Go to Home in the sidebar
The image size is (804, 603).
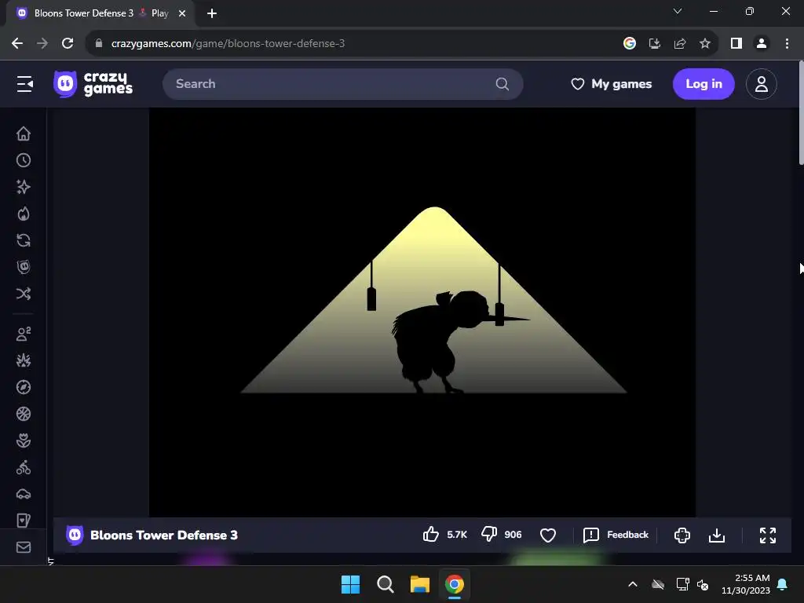24,133
